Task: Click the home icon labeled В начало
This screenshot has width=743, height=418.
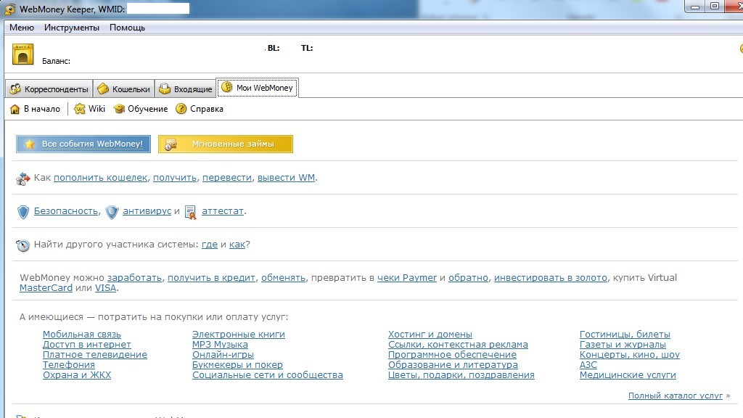Action: [x=15, y=109]
